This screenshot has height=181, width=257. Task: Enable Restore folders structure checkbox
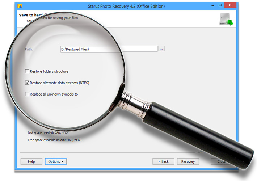coord(27,71)
